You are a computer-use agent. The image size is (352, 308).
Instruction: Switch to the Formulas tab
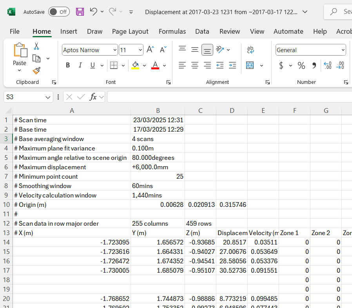coord(172,31)
